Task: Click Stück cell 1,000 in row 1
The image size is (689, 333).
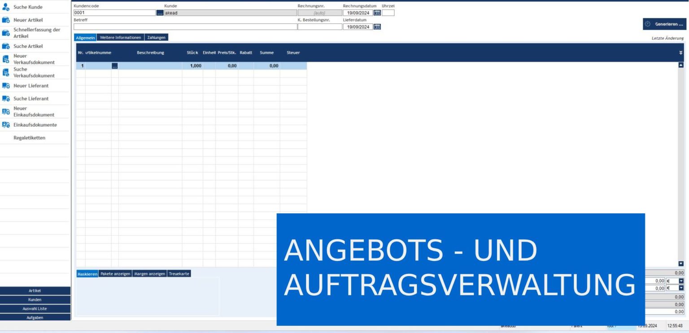Action: tap(192, 66)
